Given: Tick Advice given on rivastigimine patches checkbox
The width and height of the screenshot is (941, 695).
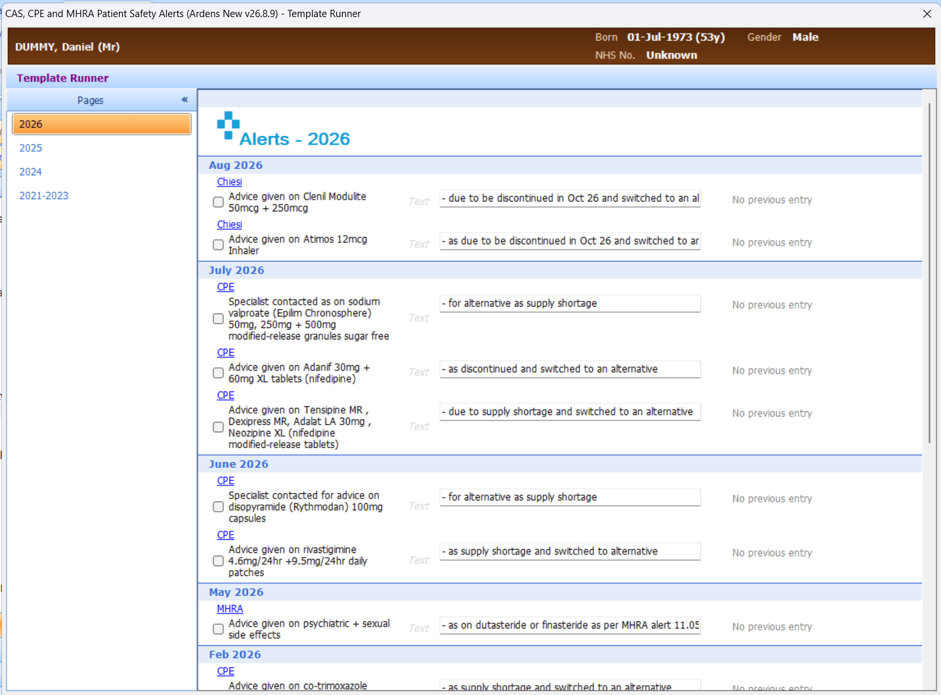Looking at the screenshot, I should (218, 561).
